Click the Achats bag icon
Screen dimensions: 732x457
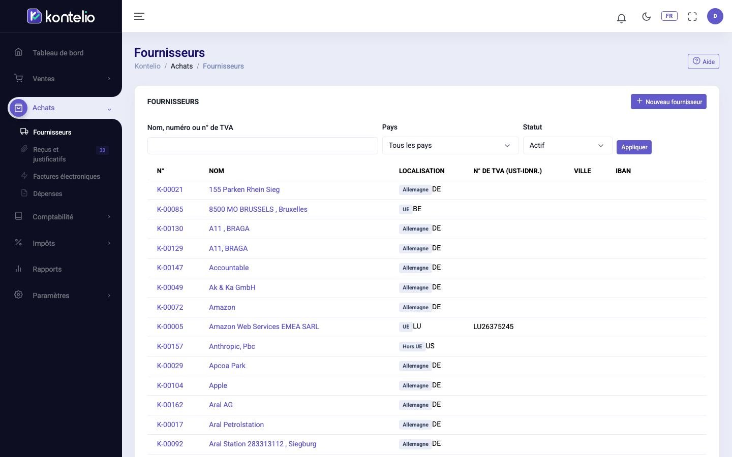pos(19,108)
